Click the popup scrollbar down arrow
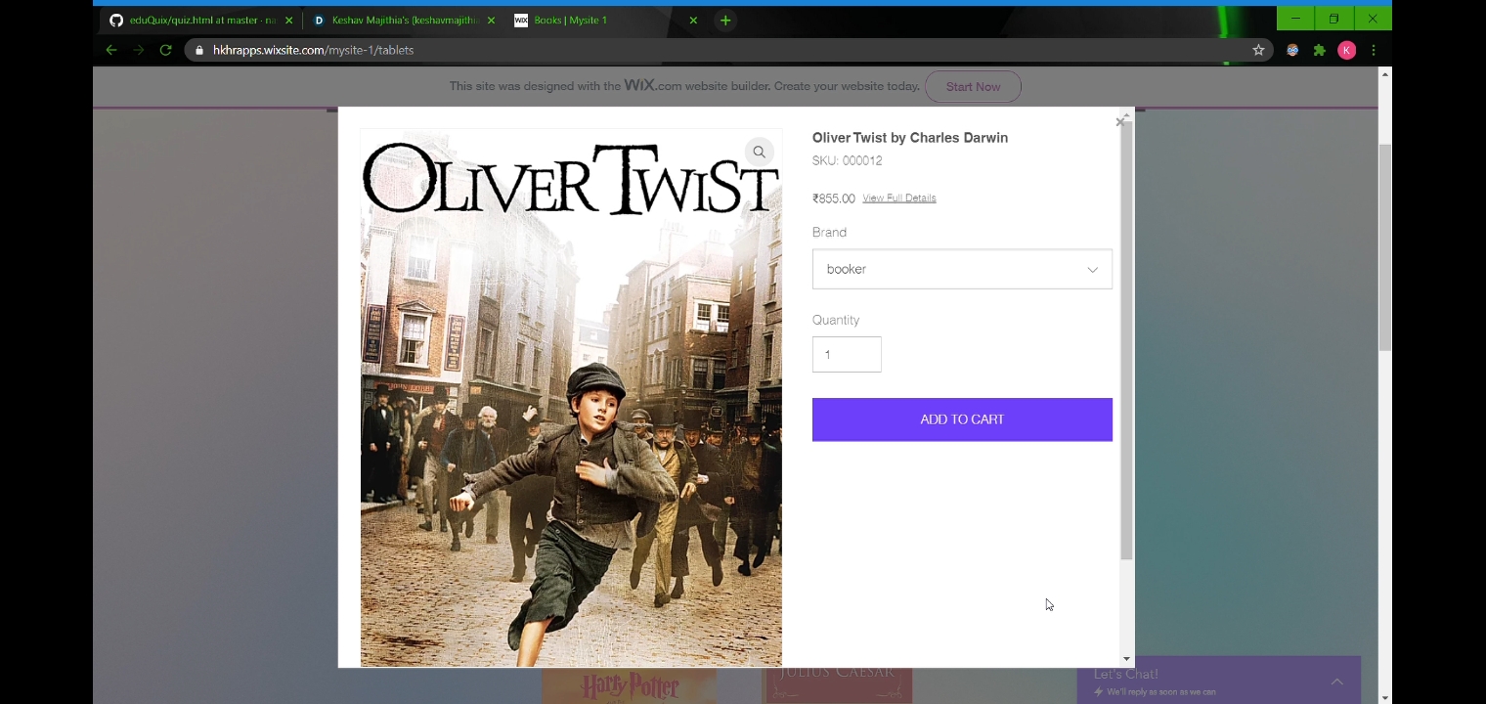Viewport: 1486px width, 704px height. pos(1126,660)
